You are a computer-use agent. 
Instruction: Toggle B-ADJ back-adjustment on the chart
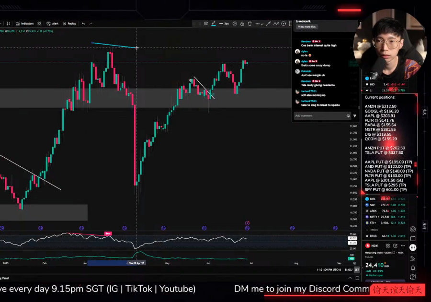pos(348,270)
